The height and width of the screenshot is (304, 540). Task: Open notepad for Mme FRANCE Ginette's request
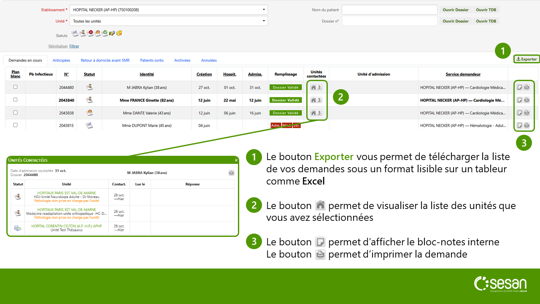[x=520, y=100]
